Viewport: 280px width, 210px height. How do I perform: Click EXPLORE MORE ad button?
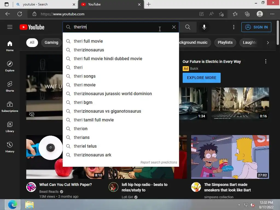[202, 78]
